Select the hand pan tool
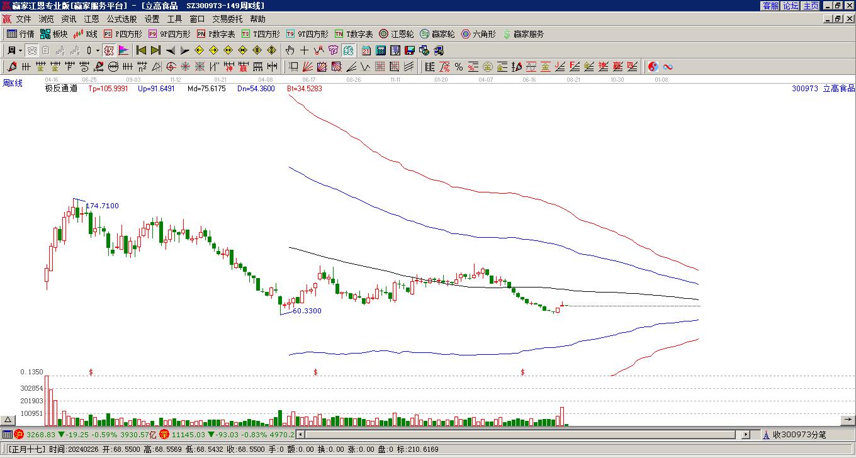Viewport: 856px width, 458px height. click(x=290, y=50)
